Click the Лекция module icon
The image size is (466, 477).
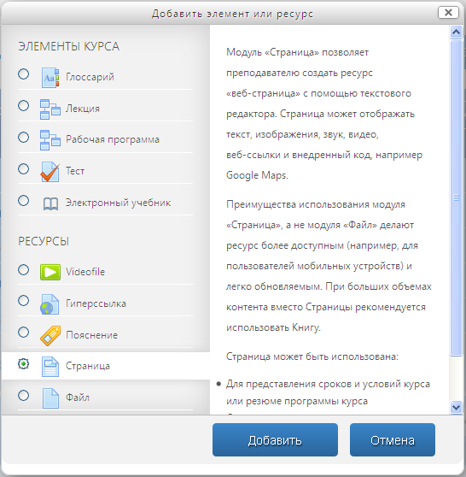coord(50,109)
